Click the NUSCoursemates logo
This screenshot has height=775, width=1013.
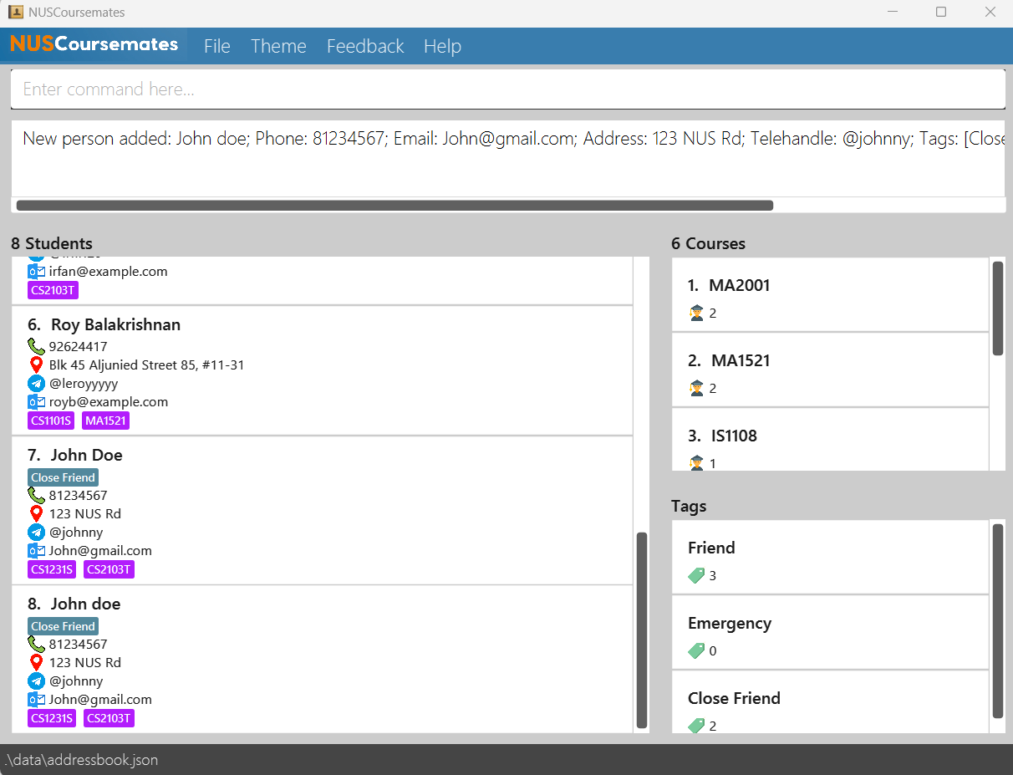94,44
